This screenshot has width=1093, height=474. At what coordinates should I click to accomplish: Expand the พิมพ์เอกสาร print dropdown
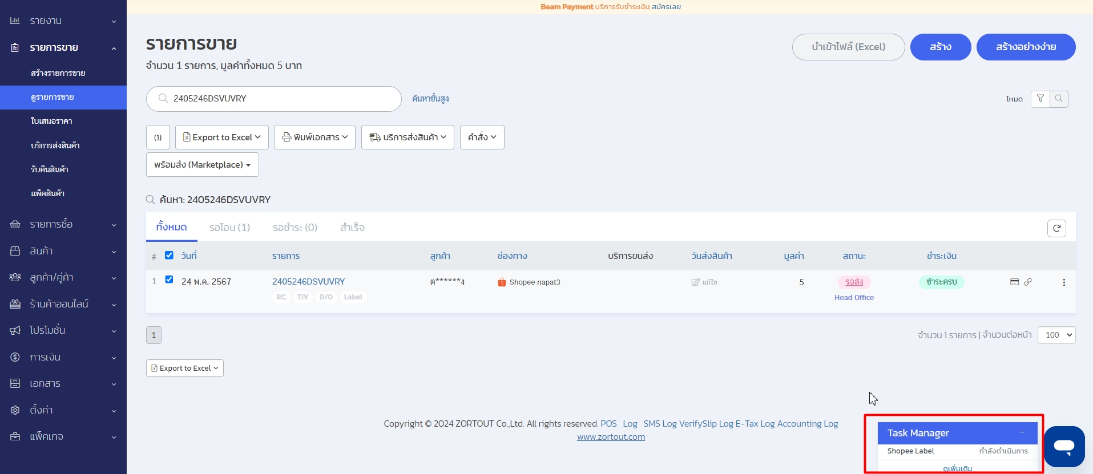314,137
